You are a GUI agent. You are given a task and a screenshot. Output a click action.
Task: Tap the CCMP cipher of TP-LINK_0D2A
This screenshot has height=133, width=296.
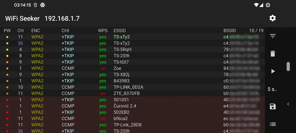coord(68,87)
